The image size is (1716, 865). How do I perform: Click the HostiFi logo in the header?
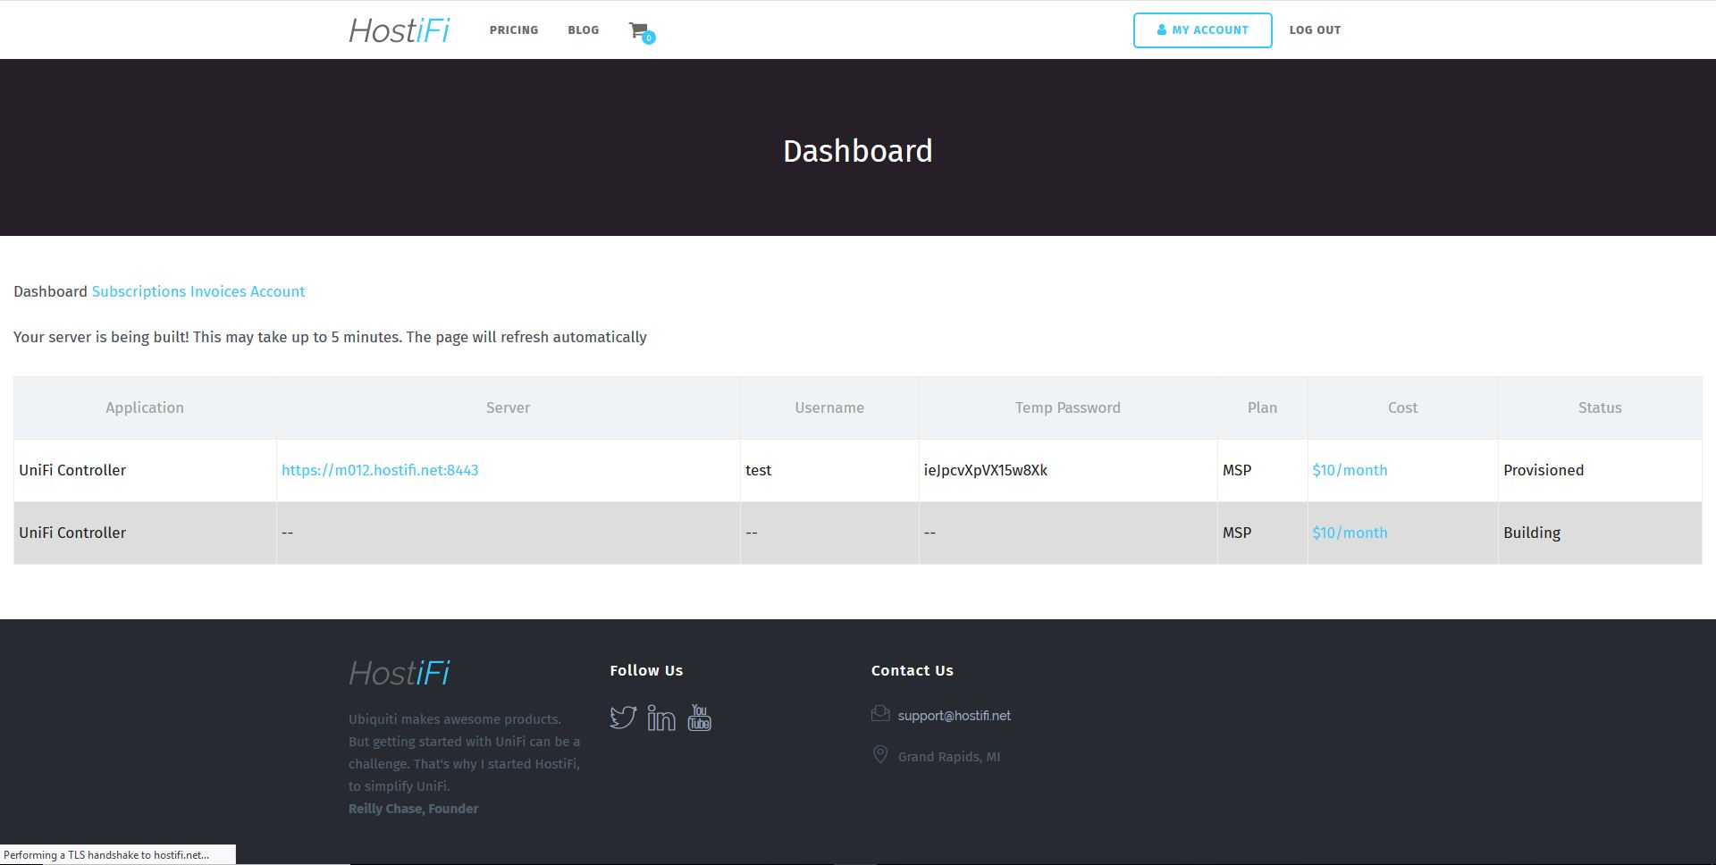click(399, 29)
